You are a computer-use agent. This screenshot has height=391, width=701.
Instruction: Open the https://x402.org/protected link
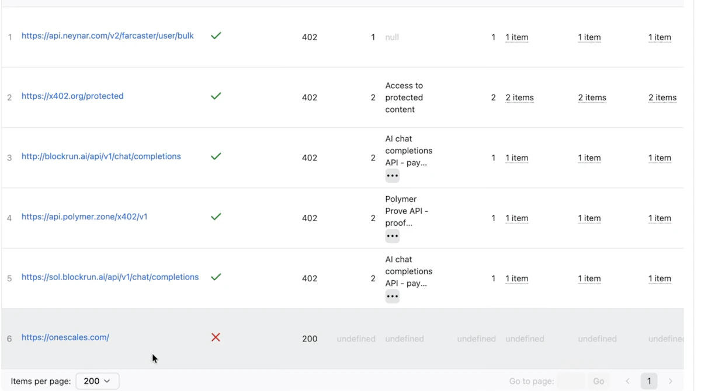[x=72, y=96]
